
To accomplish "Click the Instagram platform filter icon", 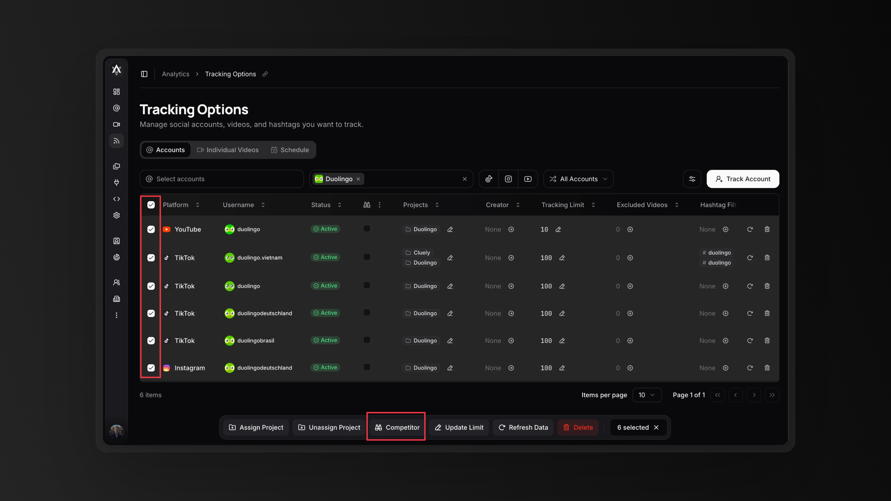I will pos(508,179).
